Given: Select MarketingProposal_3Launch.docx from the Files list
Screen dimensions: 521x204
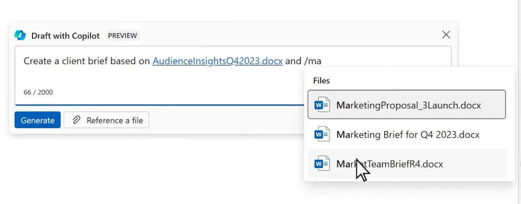Looking at the screenshot, I should (409, 105).
